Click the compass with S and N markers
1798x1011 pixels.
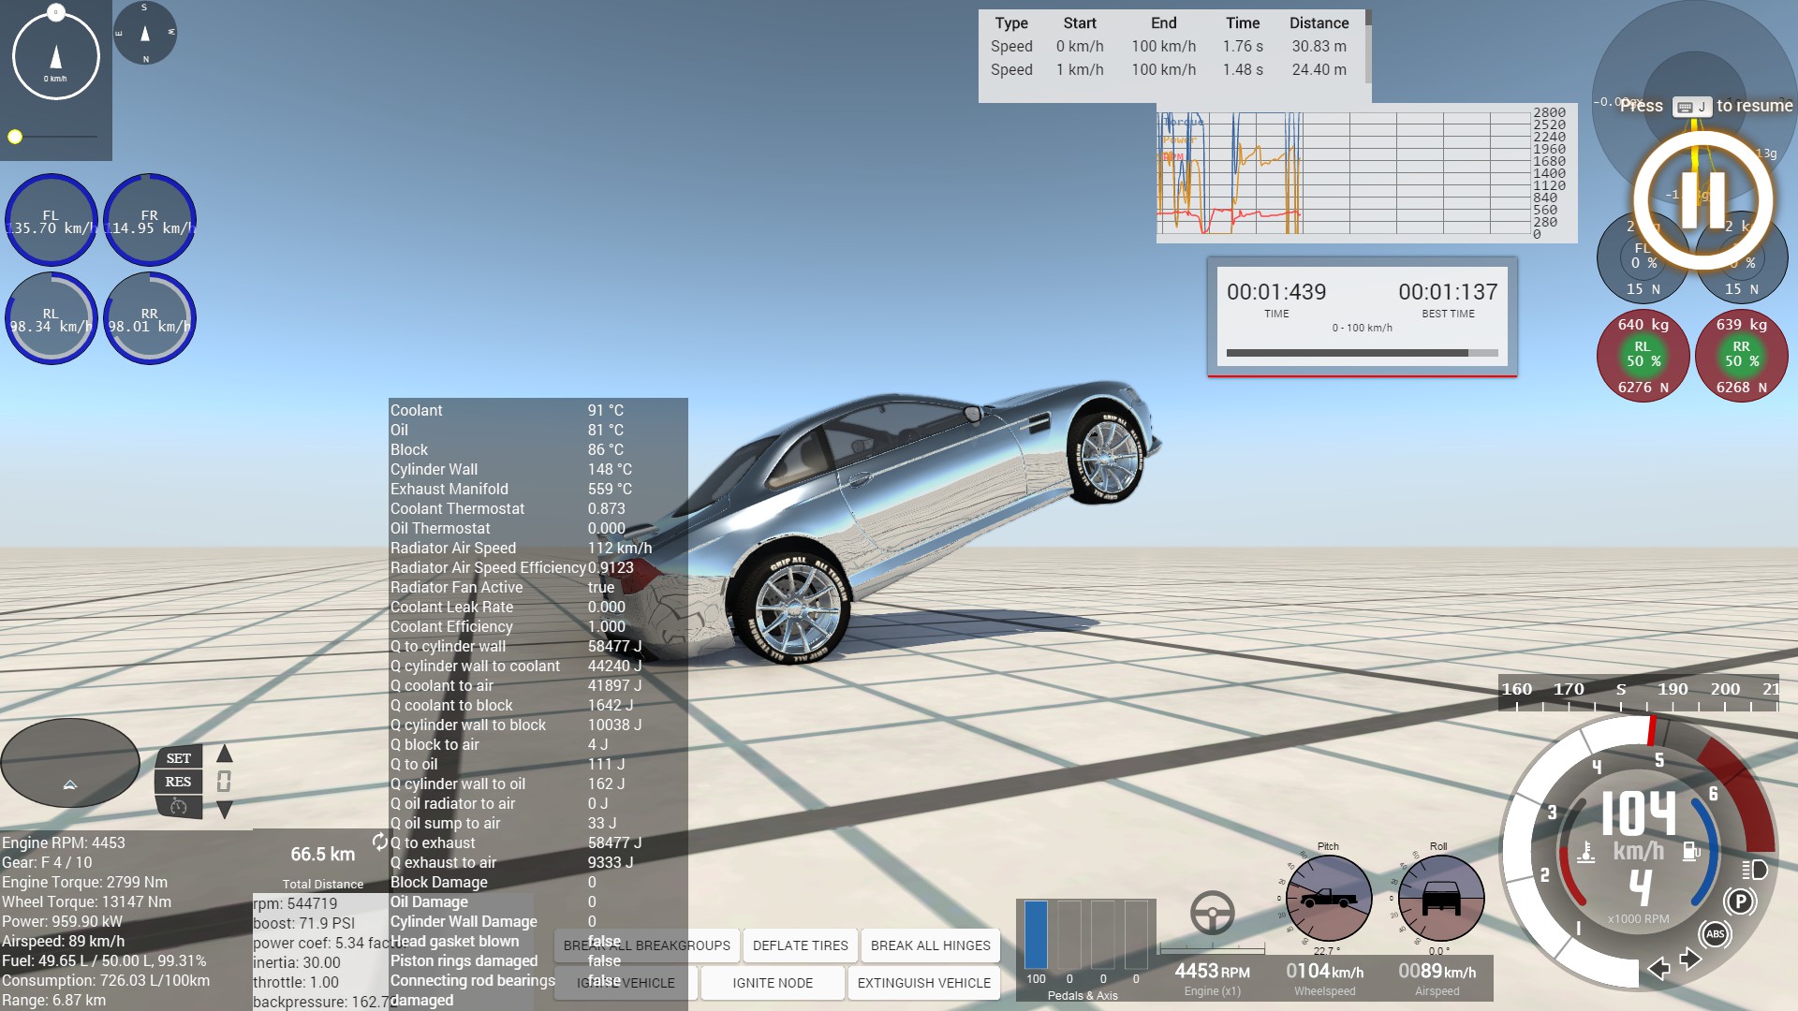click(145, 33)
